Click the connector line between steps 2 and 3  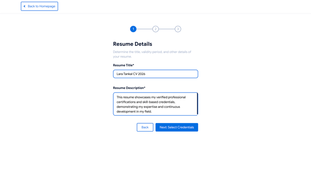(x=167, y=29)
